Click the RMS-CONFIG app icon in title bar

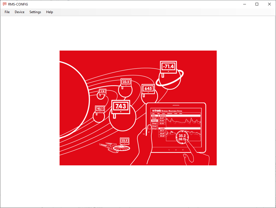[5, 4]
